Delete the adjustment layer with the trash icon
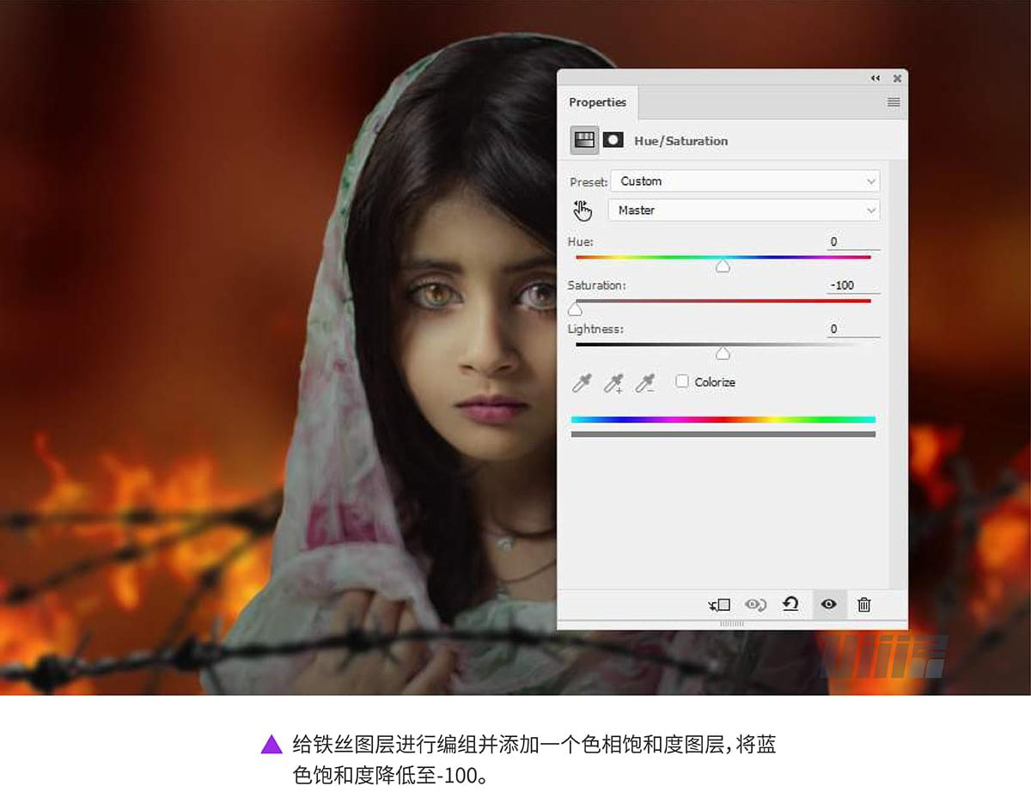The image size is (1031, 798). 864,605
